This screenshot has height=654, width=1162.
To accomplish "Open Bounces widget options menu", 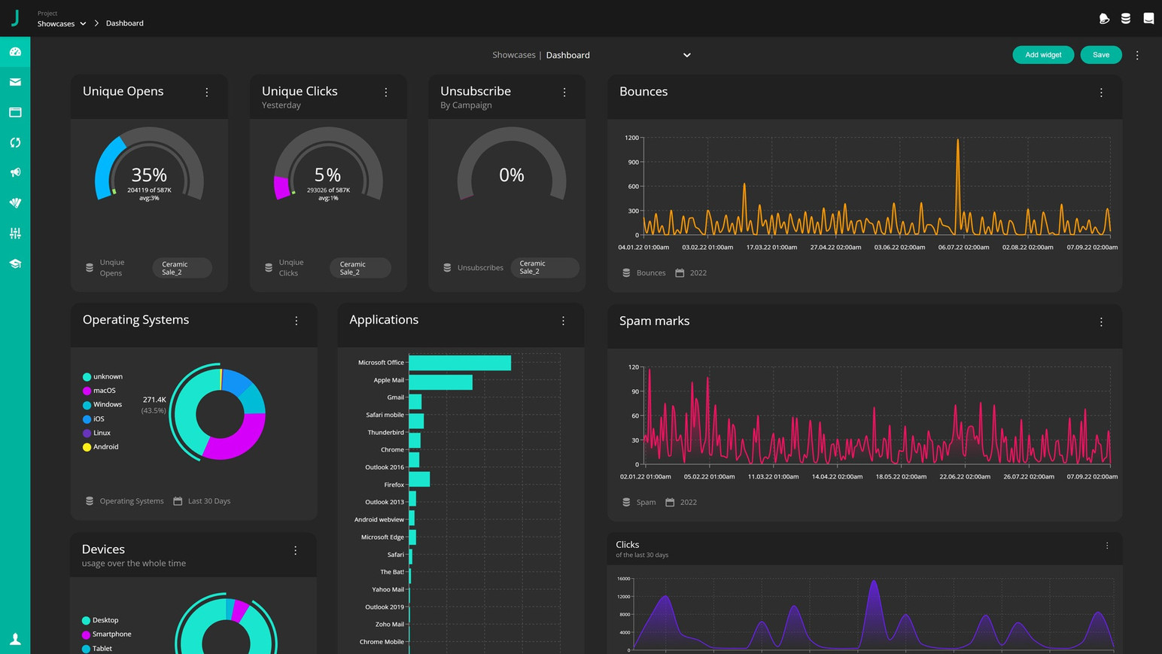I will tap(1101, 93).
